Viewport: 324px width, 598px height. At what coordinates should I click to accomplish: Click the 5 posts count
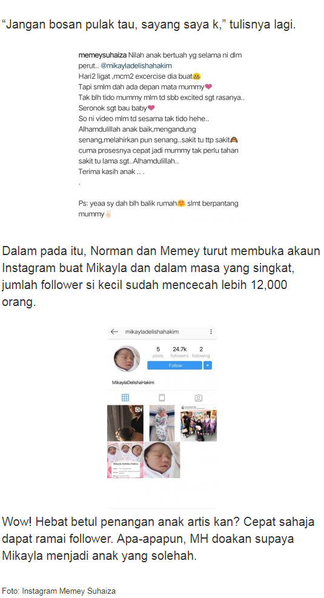158,352
